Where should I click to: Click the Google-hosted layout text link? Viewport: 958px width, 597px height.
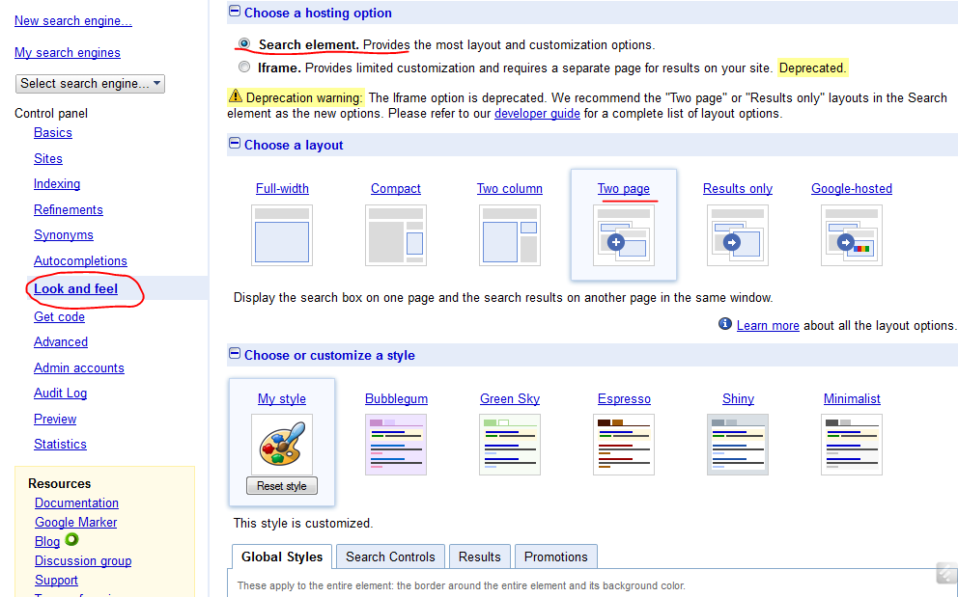[x=852, y=189]
